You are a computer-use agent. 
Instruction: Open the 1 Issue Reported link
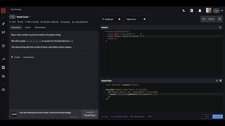pyautogui.click(x=80, y=22)
